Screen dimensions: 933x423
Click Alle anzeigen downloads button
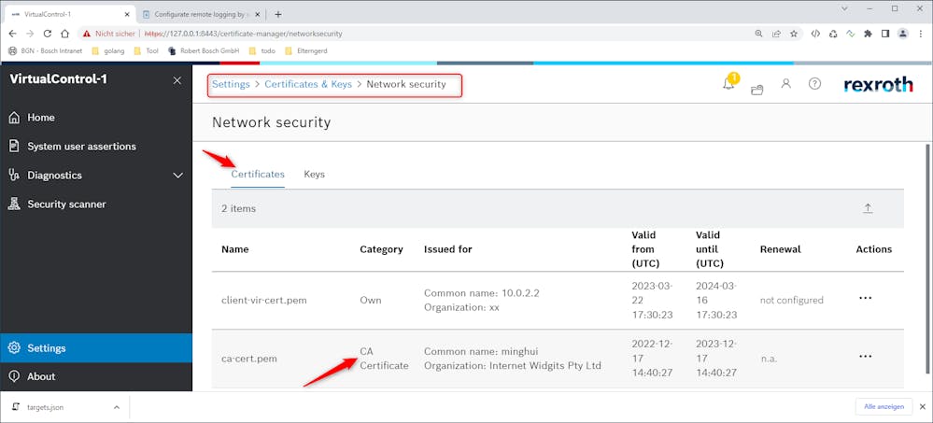point(884,407)
